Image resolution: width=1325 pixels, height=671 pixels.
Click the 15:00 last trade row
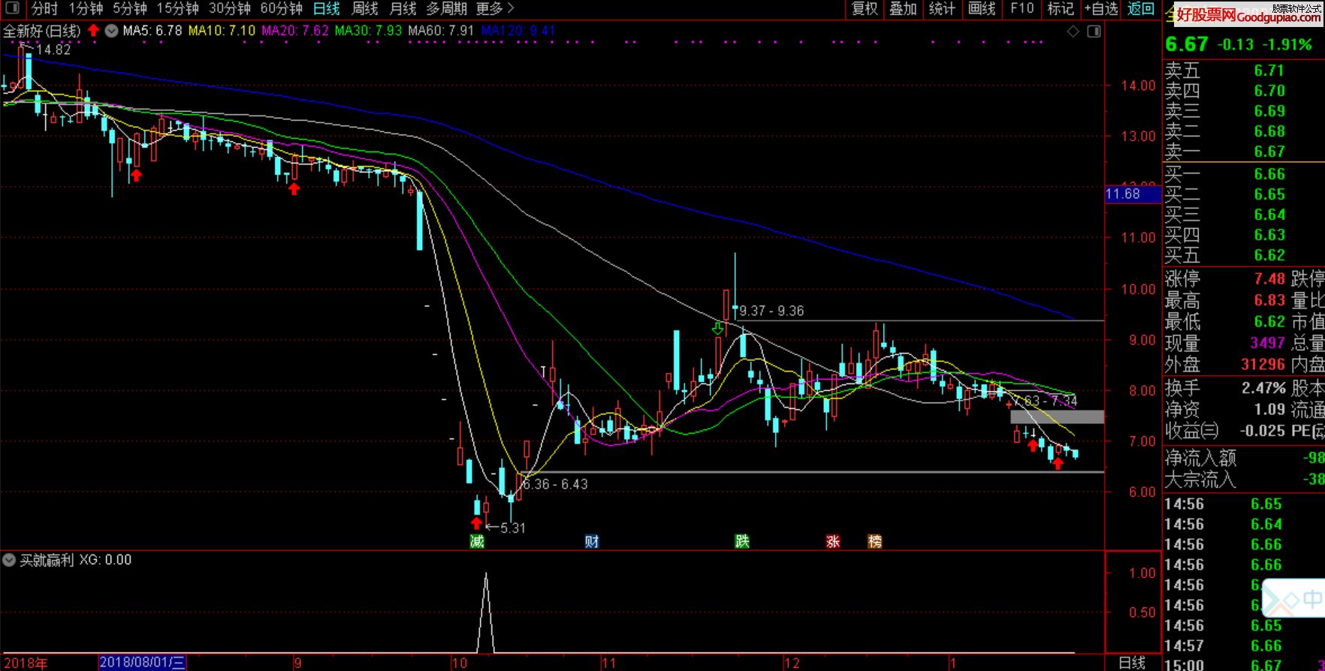pos(1244,665)
